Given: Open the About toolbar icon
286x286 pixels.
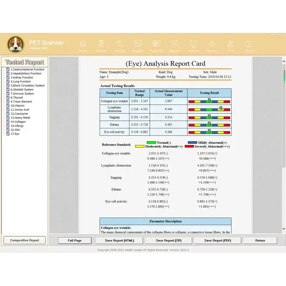Looking at the screenshot, I should [x=248, y=45].
